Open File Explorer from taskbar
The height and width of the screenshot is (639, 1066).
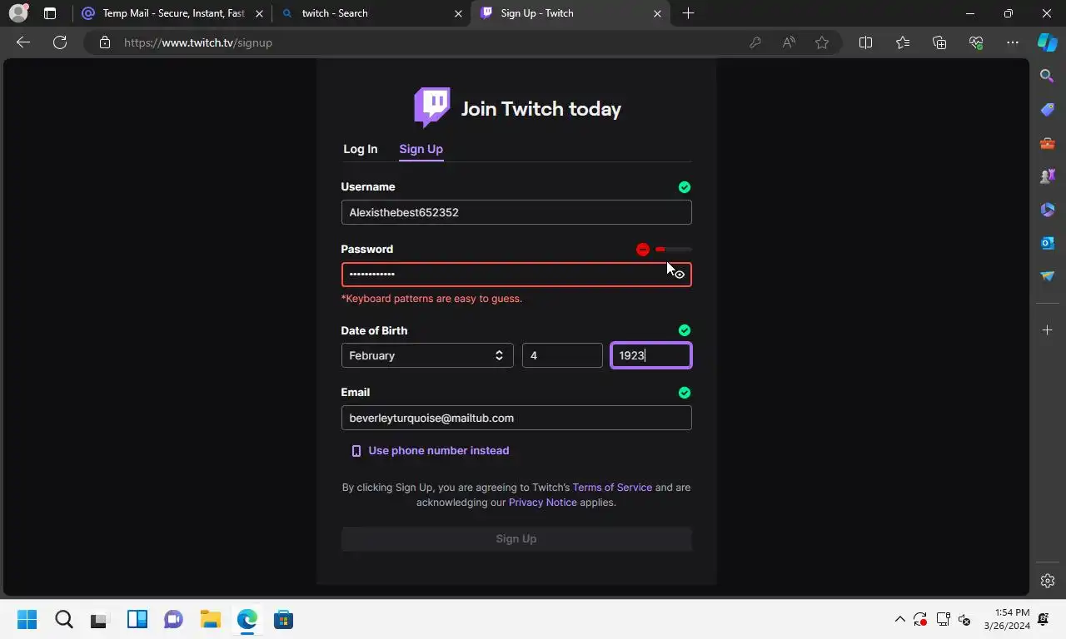click(210, 620)
